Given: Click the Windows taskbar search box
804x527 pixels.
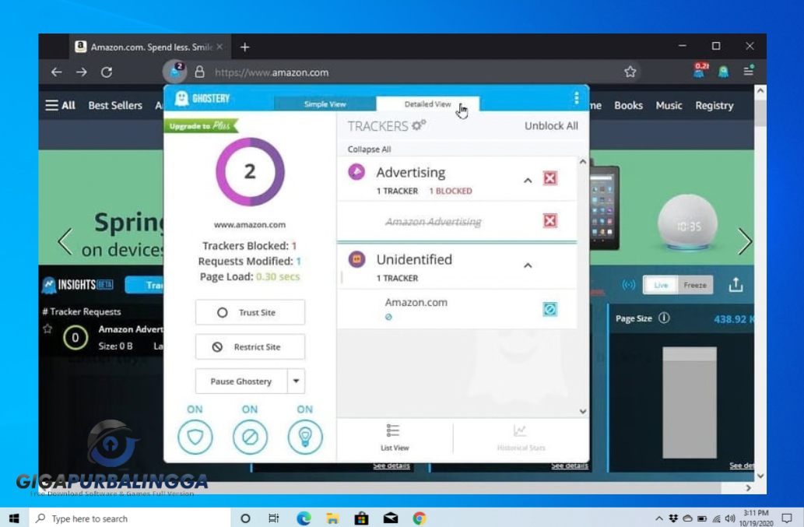Looking at the screenshot, I should 130,518.
